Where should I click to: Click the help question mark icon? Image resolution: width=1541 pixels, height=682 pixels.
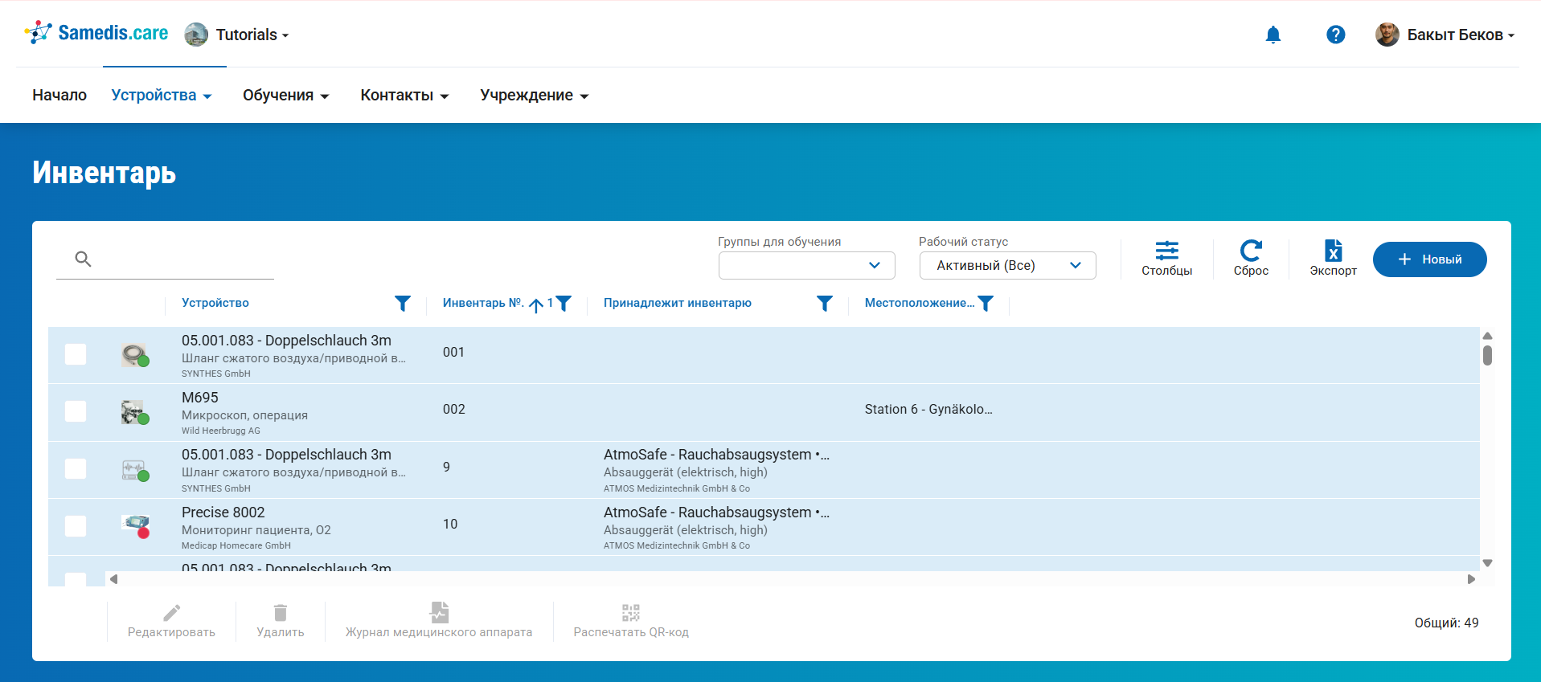(x=1335, y=35)
